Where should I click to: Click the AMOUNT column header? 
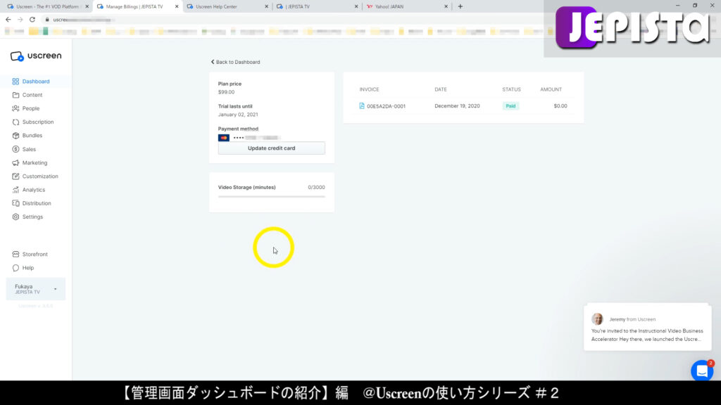(x=551, y=89)
